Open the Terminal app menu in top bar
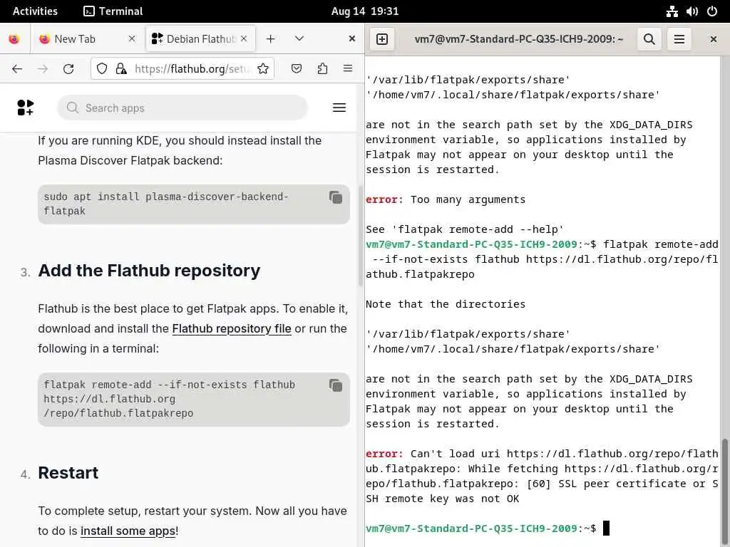The image size is (730, 547). (x=113, y=11)
